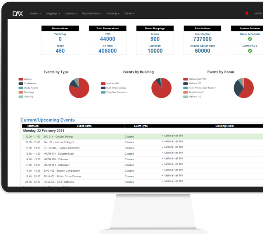Click the Study Room 2 legend swatch

(186, 92)
